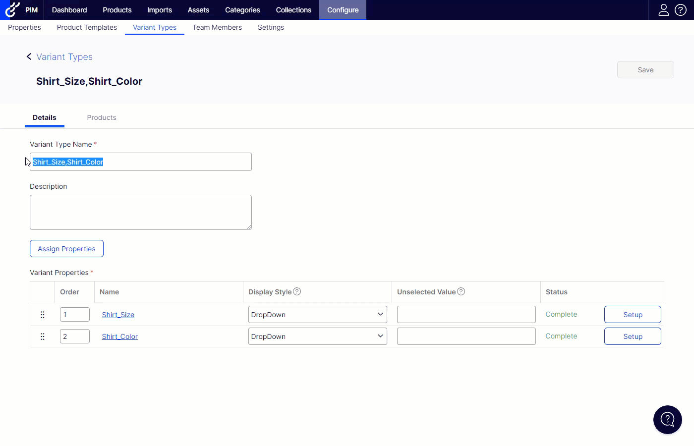
Task: Click the Unselected Value help tooltip icon
Action: click(461, 291)
